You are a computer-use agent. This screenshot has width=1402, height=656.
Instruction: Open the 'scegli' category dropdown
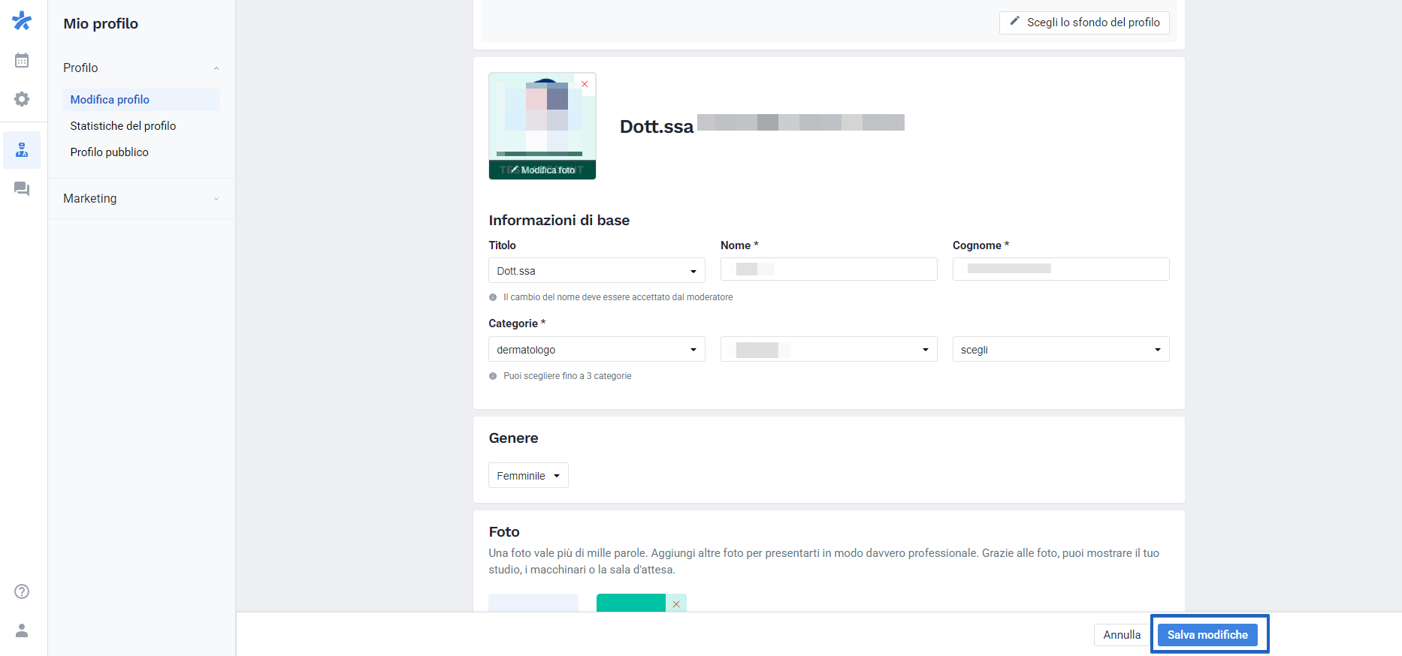pyautogui.click(x=1061, y=349)
